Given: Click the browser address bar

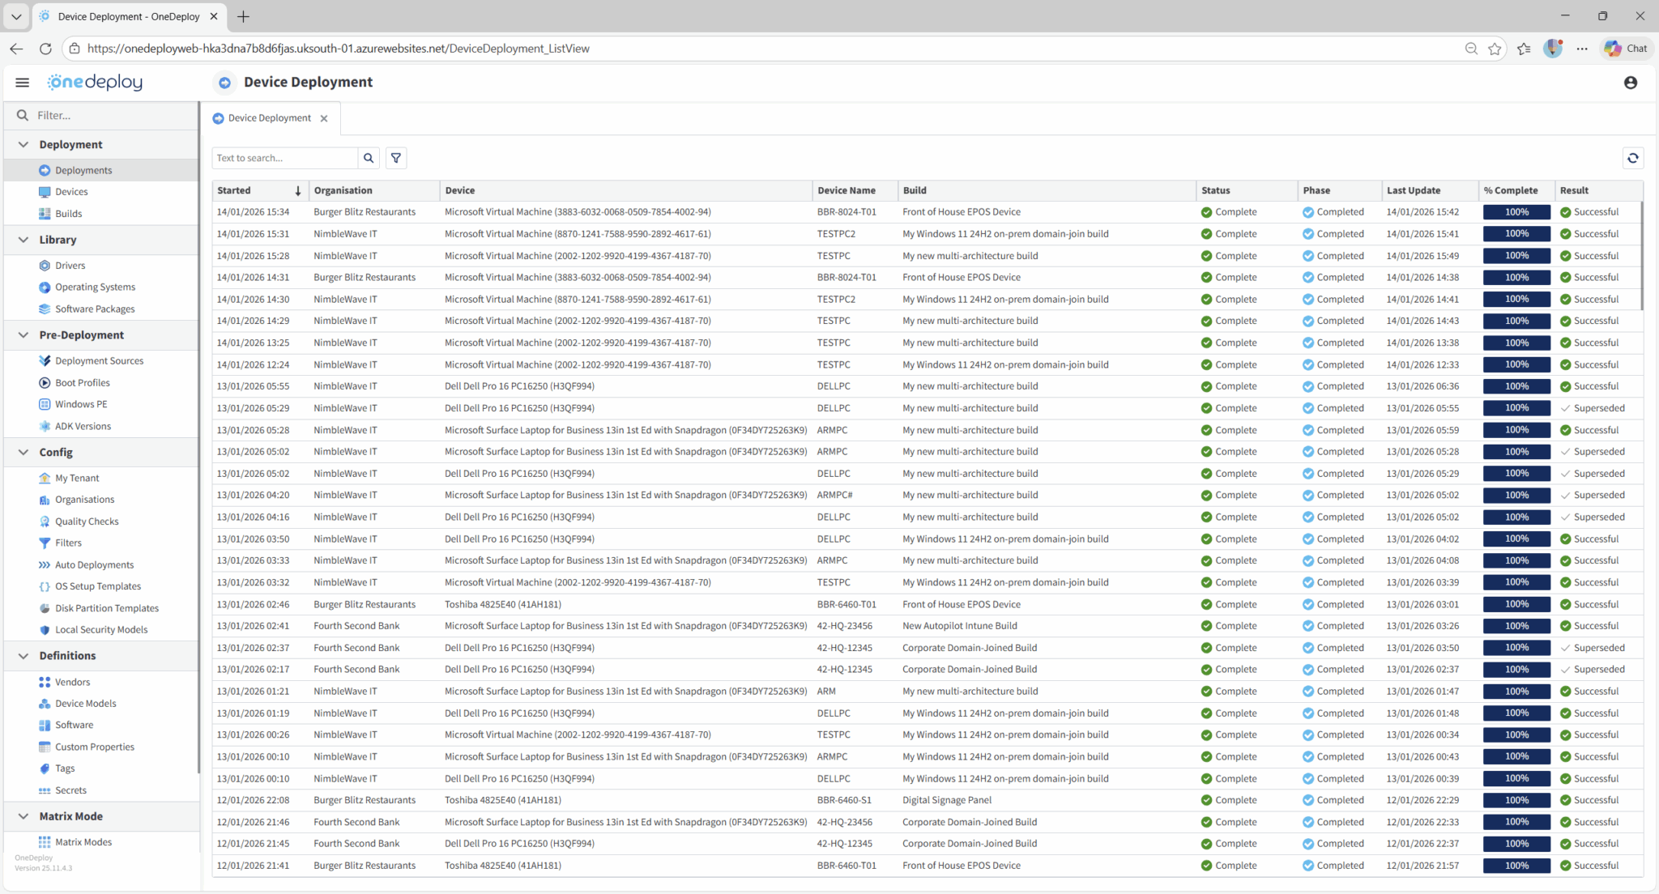Looking at the screenshot, I should click(x=761, y=49).
